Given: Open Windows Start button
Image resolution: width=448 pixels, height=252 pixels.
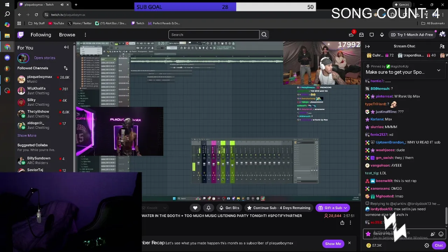Looking at the screenshot, I should (x=7, y=5).
